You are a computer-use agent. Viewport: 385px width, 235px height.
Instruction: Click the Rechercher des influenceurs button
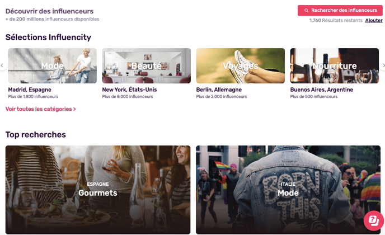click(340, 11)
